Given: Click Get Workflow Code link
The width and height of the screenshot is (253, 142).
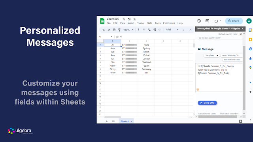Looking at the screenshot, I should tap(207, 114).
